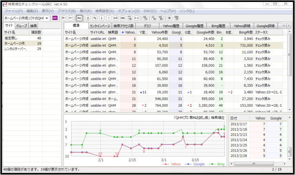Click the 日付 column header
The height and width of the screenshot is (175, 295).
point(239,118)
